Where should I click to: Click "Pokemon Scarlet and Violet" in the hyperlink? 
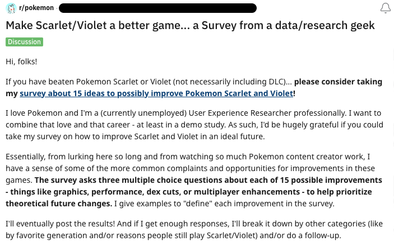[239, 93]
